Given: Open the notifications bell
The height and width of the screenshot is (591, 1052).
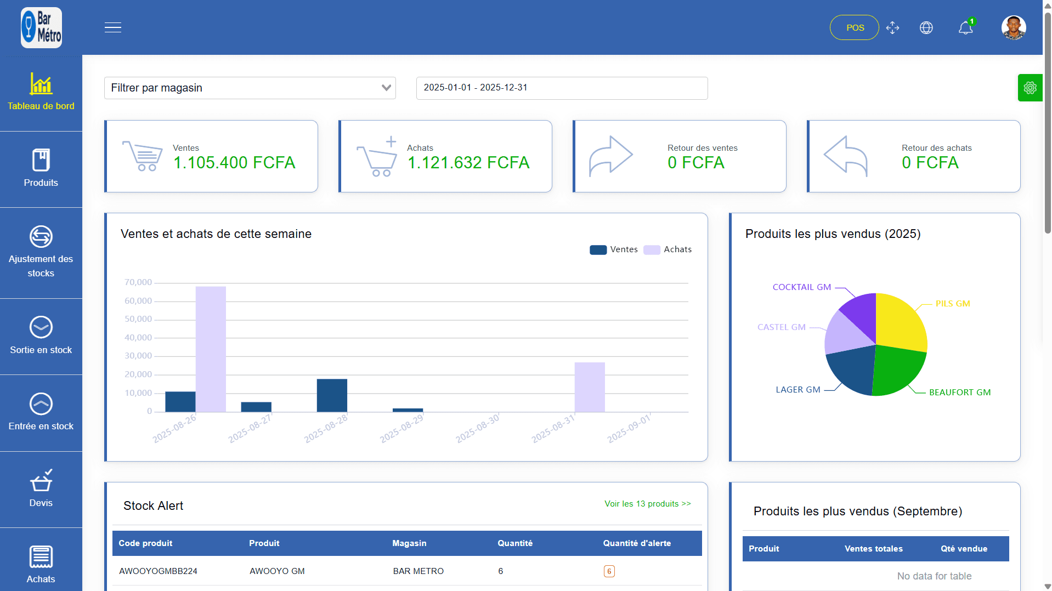Looking at the screenshot, I should pos(965,28).
